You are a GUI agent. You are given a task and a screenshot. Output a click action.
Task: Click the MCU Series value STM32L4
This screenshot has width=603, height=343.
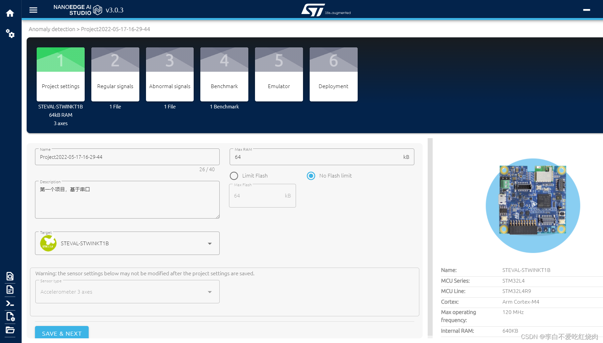coord(514,281)
